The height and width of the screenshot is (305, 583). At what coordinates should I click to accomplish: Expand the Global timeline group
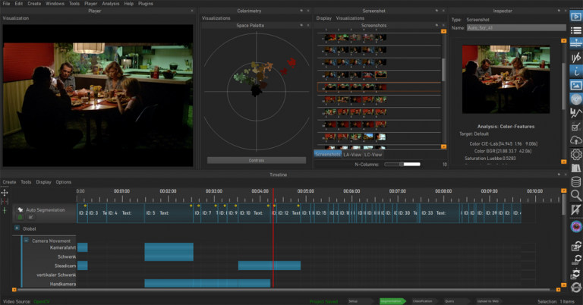pos(17,228)
